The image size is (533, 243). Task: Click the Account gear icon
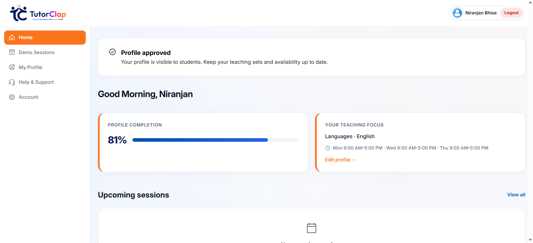12,97
